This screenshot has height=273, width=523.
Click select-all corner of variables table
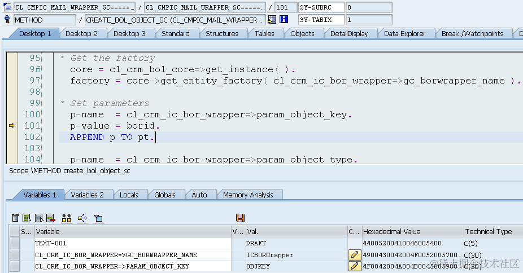[14, 231]
